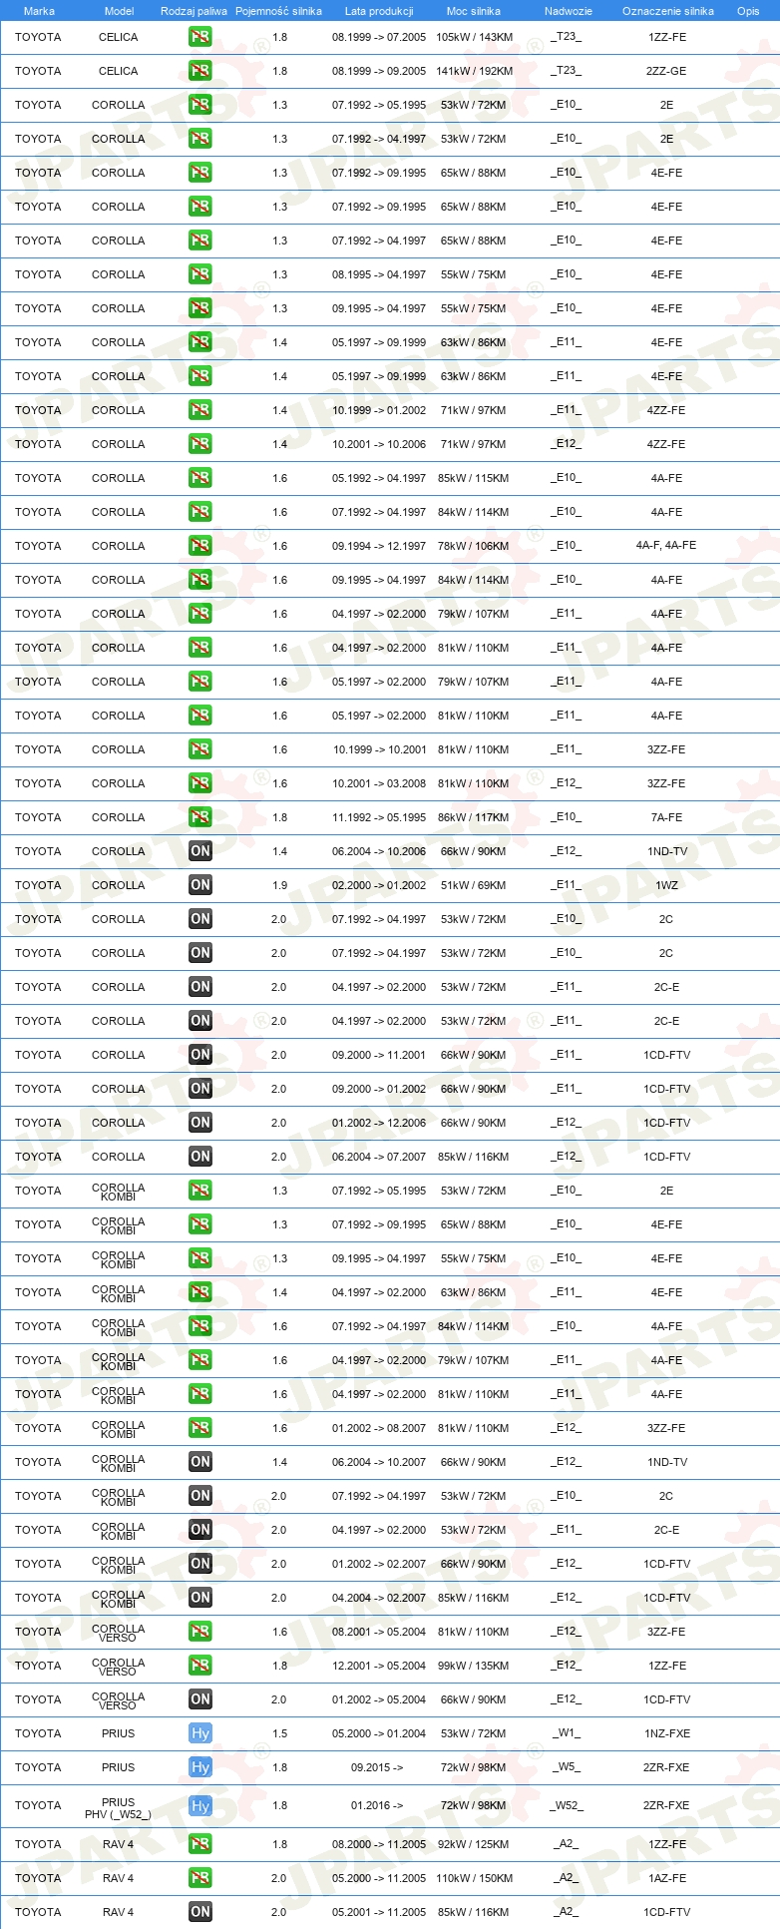The height and width of the screenshot is (1929, 780).
Task: Click diesel ON icon in COROLLA KOMBI 2C row
Action: pyautogui.click(x=200, y=1496)
